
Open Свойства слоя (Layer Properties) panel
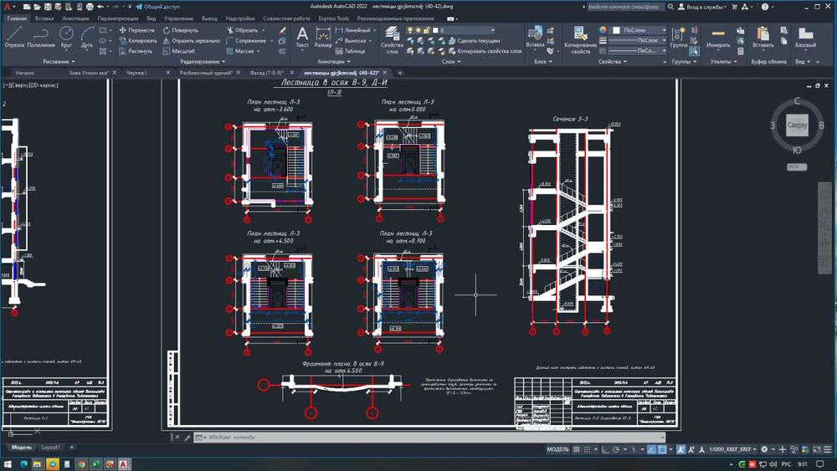(x=392, y=37)
